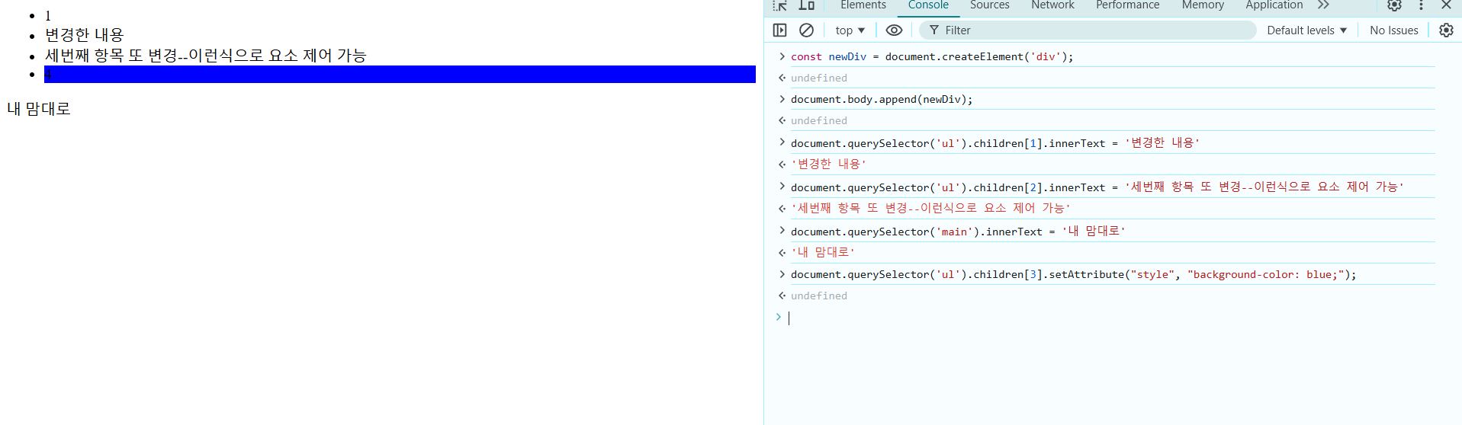Open the DevTools three-dot customize menu

[x=1421, y=5]
